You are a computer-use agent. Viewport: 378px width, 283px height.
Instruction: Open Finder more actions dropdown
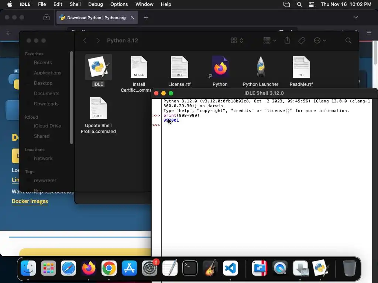(320, 41)
